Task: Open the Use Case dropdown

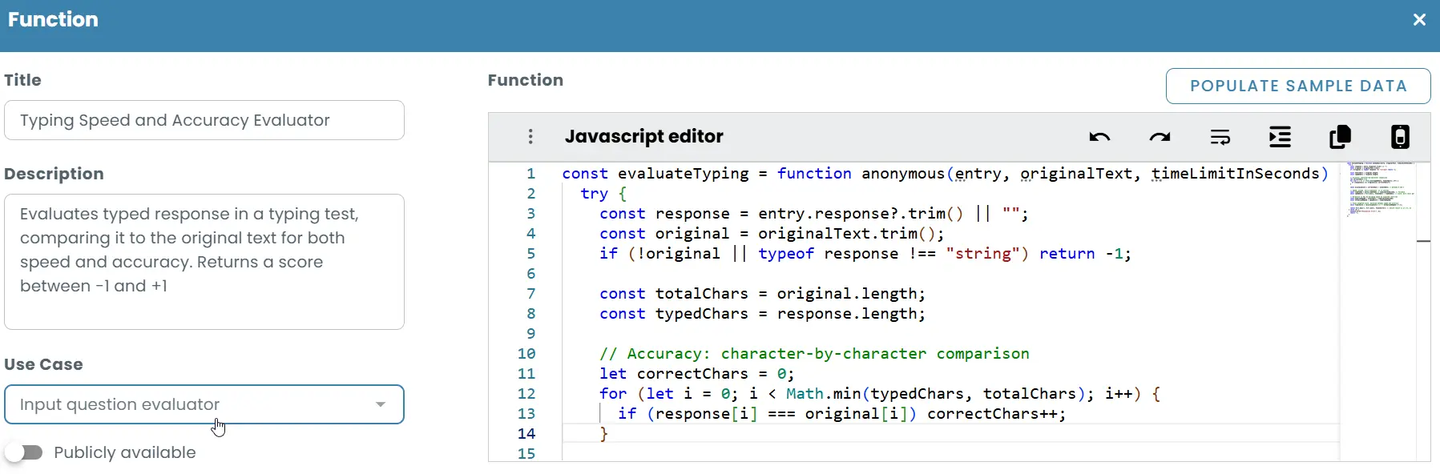Action: tap(204, 404)
